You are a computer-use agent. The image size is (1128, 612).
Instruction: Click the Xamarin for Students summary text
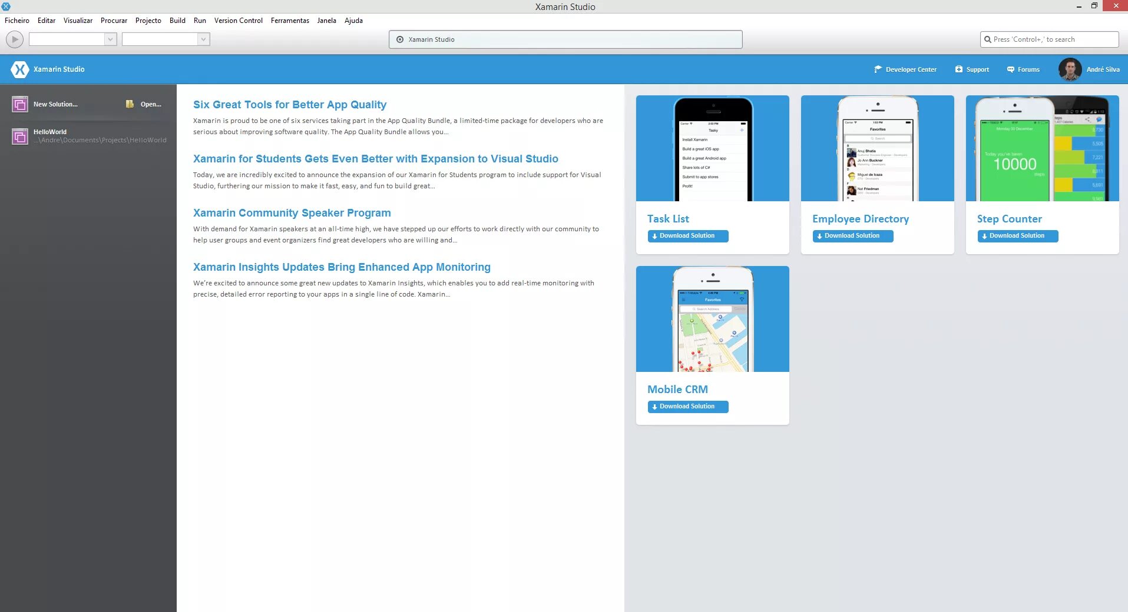point(397,180)
